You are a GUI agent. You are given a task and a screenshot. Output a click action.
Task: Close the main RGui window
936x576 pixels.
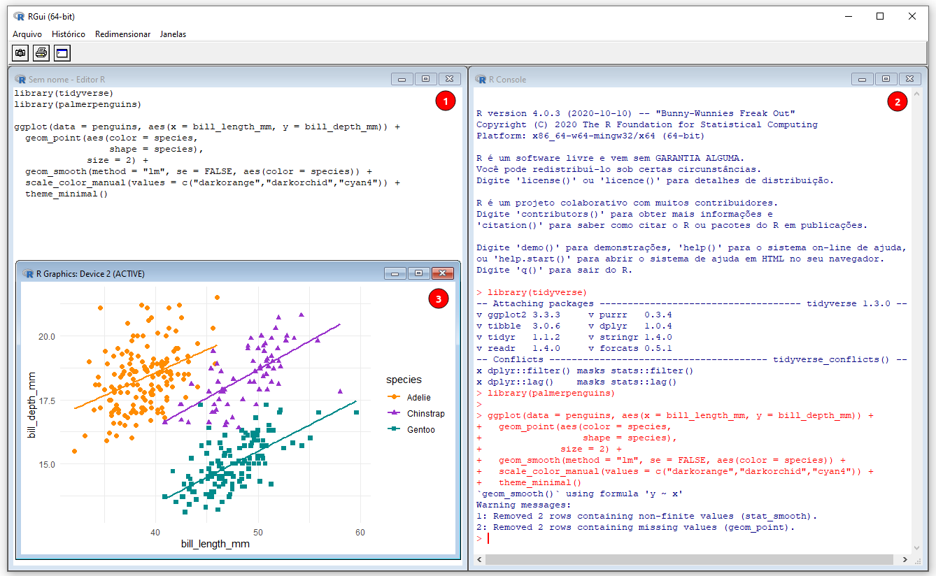[912, 16]
